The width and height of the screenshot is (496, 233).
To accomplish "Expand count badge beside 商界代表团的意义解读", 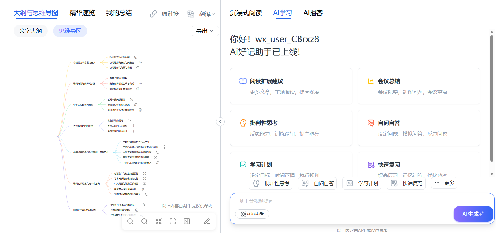I will pos(138,89).
